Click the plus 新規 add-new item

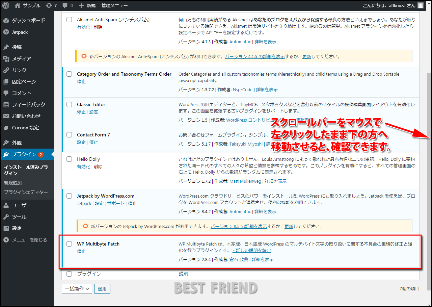click(x=87, y=5)
